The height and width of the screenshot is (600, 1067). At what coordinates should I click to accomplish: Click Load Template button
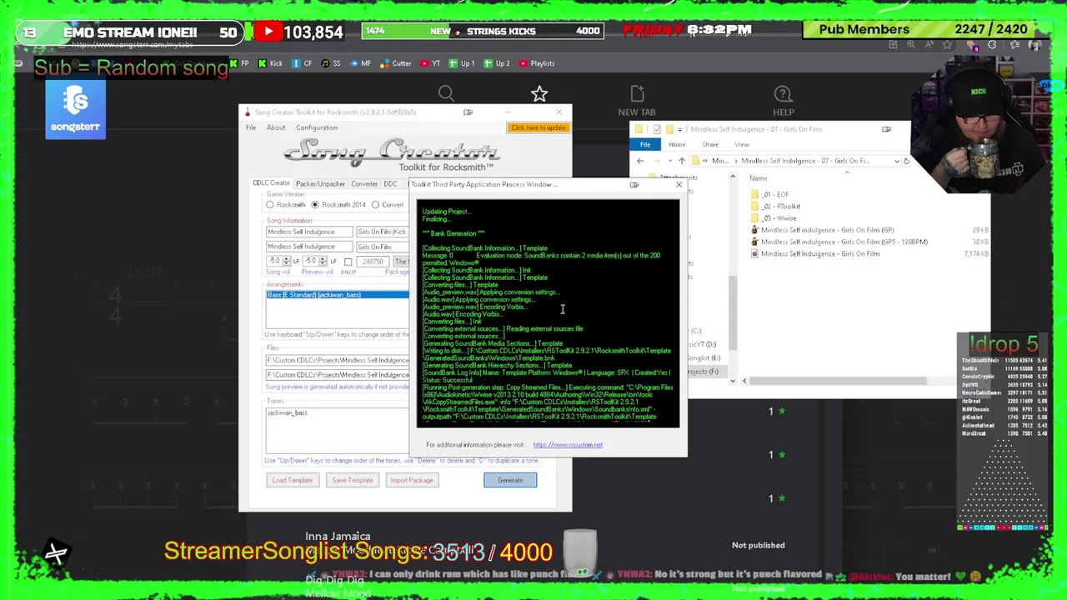coord(292,480)
